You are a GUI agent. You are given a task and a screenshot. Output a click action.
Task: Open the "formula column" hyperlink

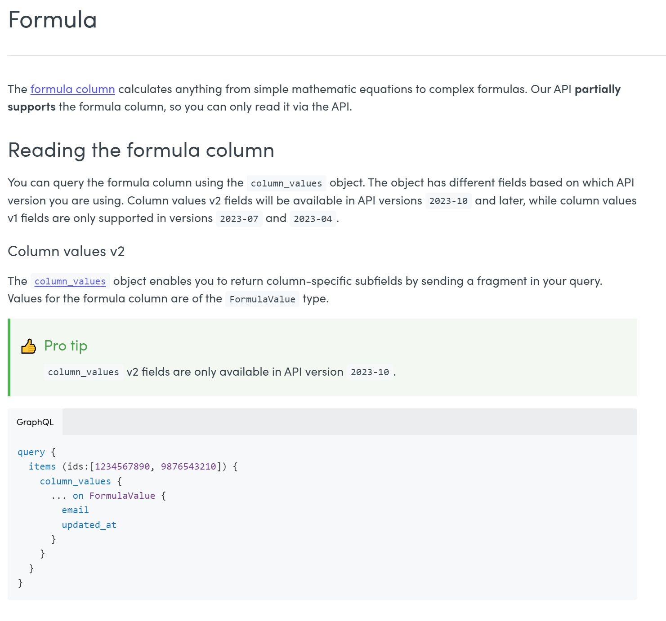click(72, 89)
